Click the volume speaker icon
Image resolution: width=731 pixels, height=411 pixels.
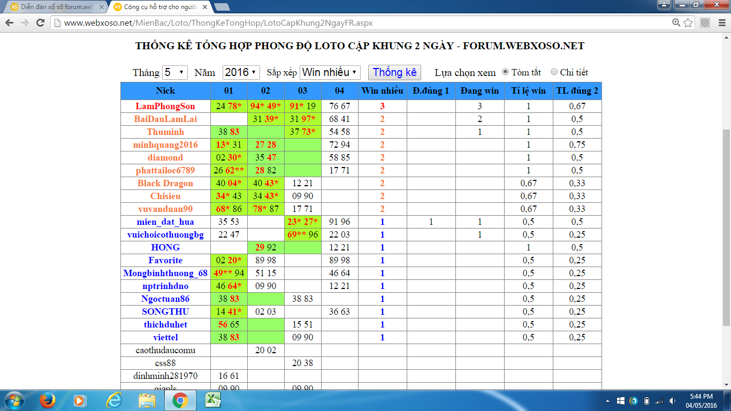click(672, 401)
